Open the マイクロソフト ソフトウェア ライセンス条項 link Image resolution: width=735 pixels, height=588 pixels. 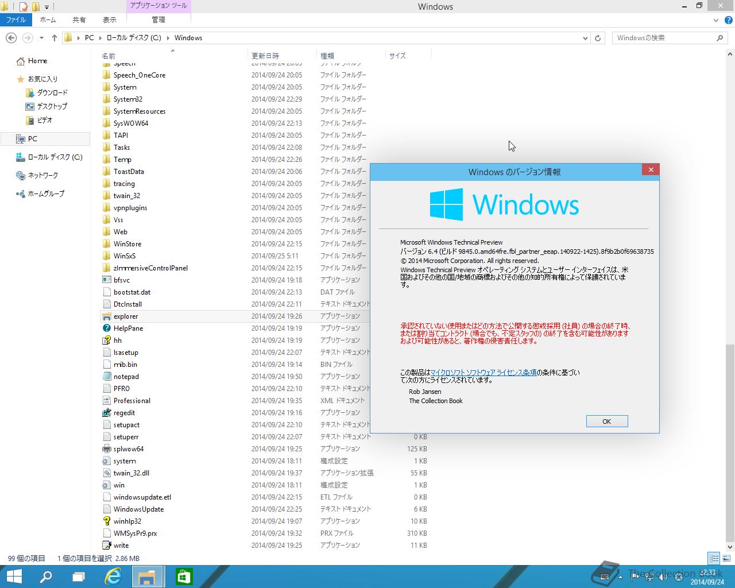(483, 372)
